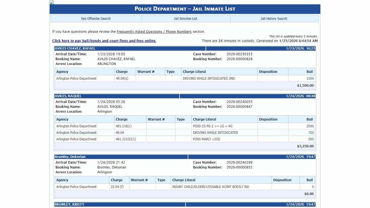Open the Sex Offender Search tab
Image resolution: width=370 pixels, height=208 pixels.
(96, 19)
